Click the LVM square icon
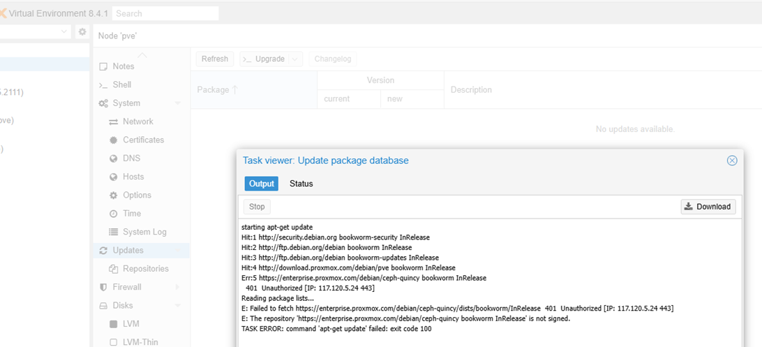Viewport: 762px width, 347px height. click(113, 324)
